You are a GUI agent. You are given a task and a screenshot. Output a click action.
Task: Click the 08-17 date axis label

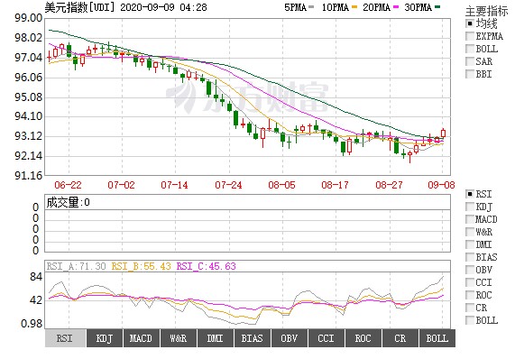tap(335, 185)
